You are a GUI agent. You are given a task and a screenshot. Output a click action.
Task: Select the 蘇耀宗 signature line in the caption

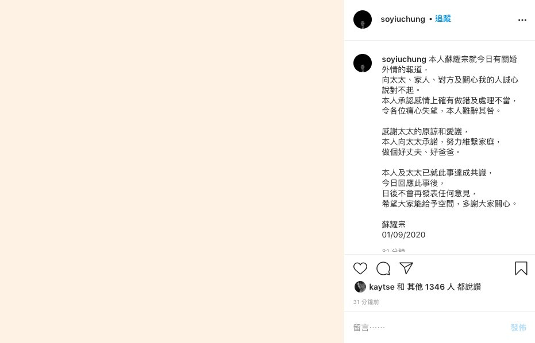pyautogui.click(x=394, y=224)
